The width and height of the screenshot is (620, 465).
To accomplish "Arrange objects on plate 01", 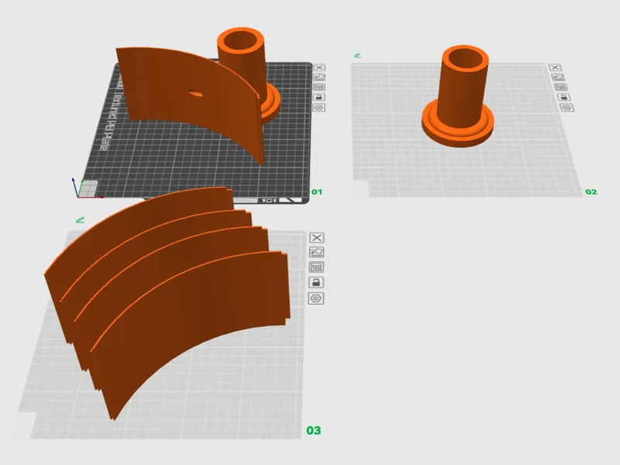I will click(319, 87).
